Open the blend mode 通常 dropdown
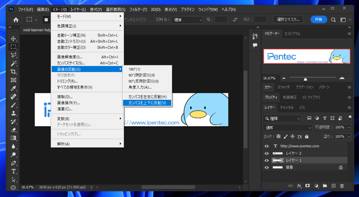The width and height of the screenshot is (359, 197). pyautogui.click(x=289, y=127)
